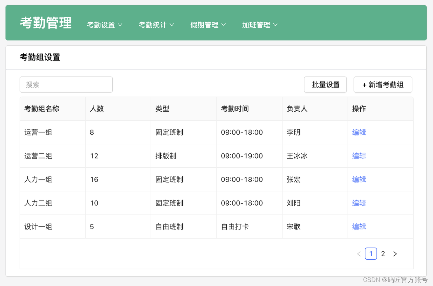Edit the 设计一组 row
433x286 pixels.
359,227
